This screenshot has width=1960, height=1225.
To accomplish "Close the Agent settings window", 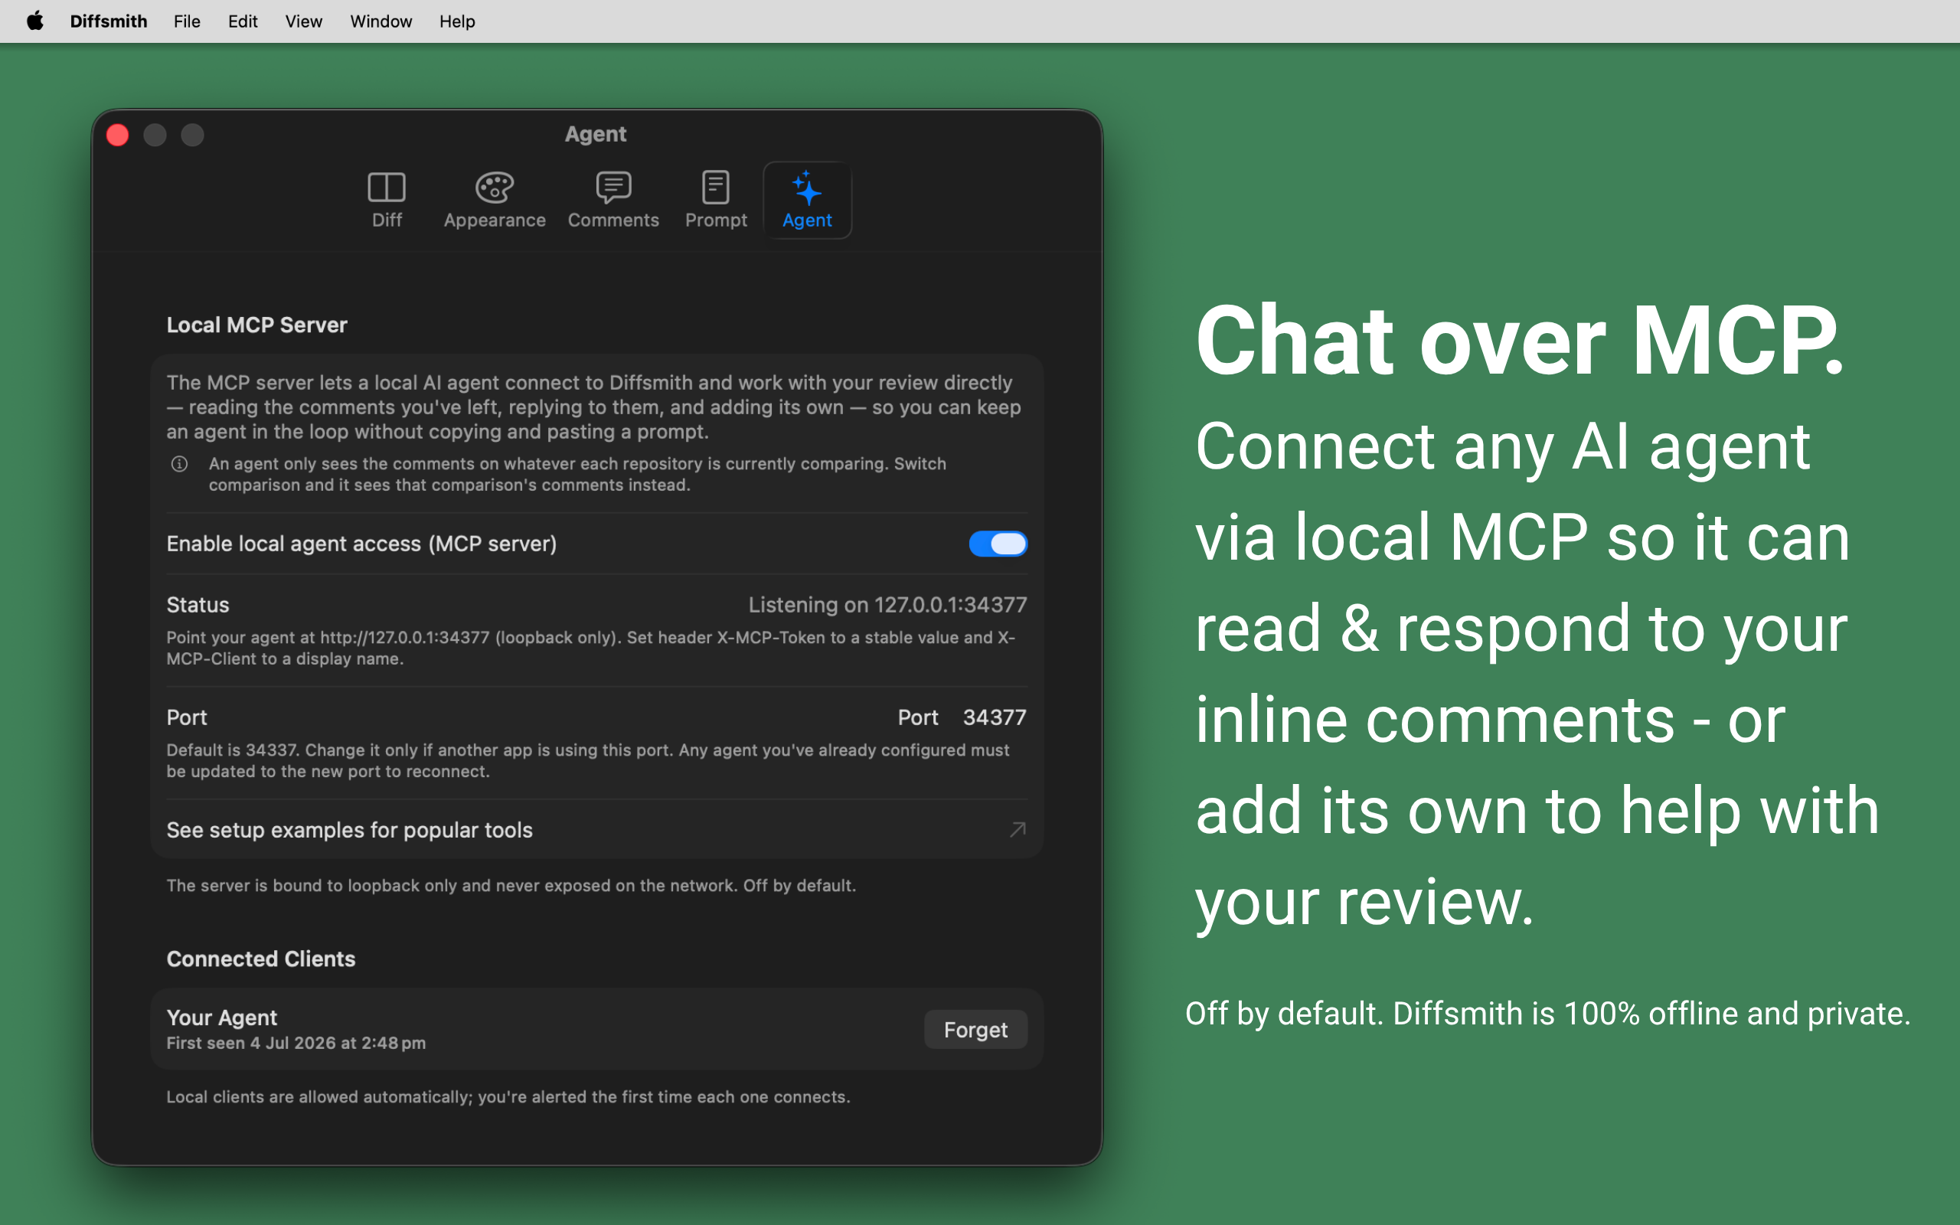I will [x=117, y=135].
